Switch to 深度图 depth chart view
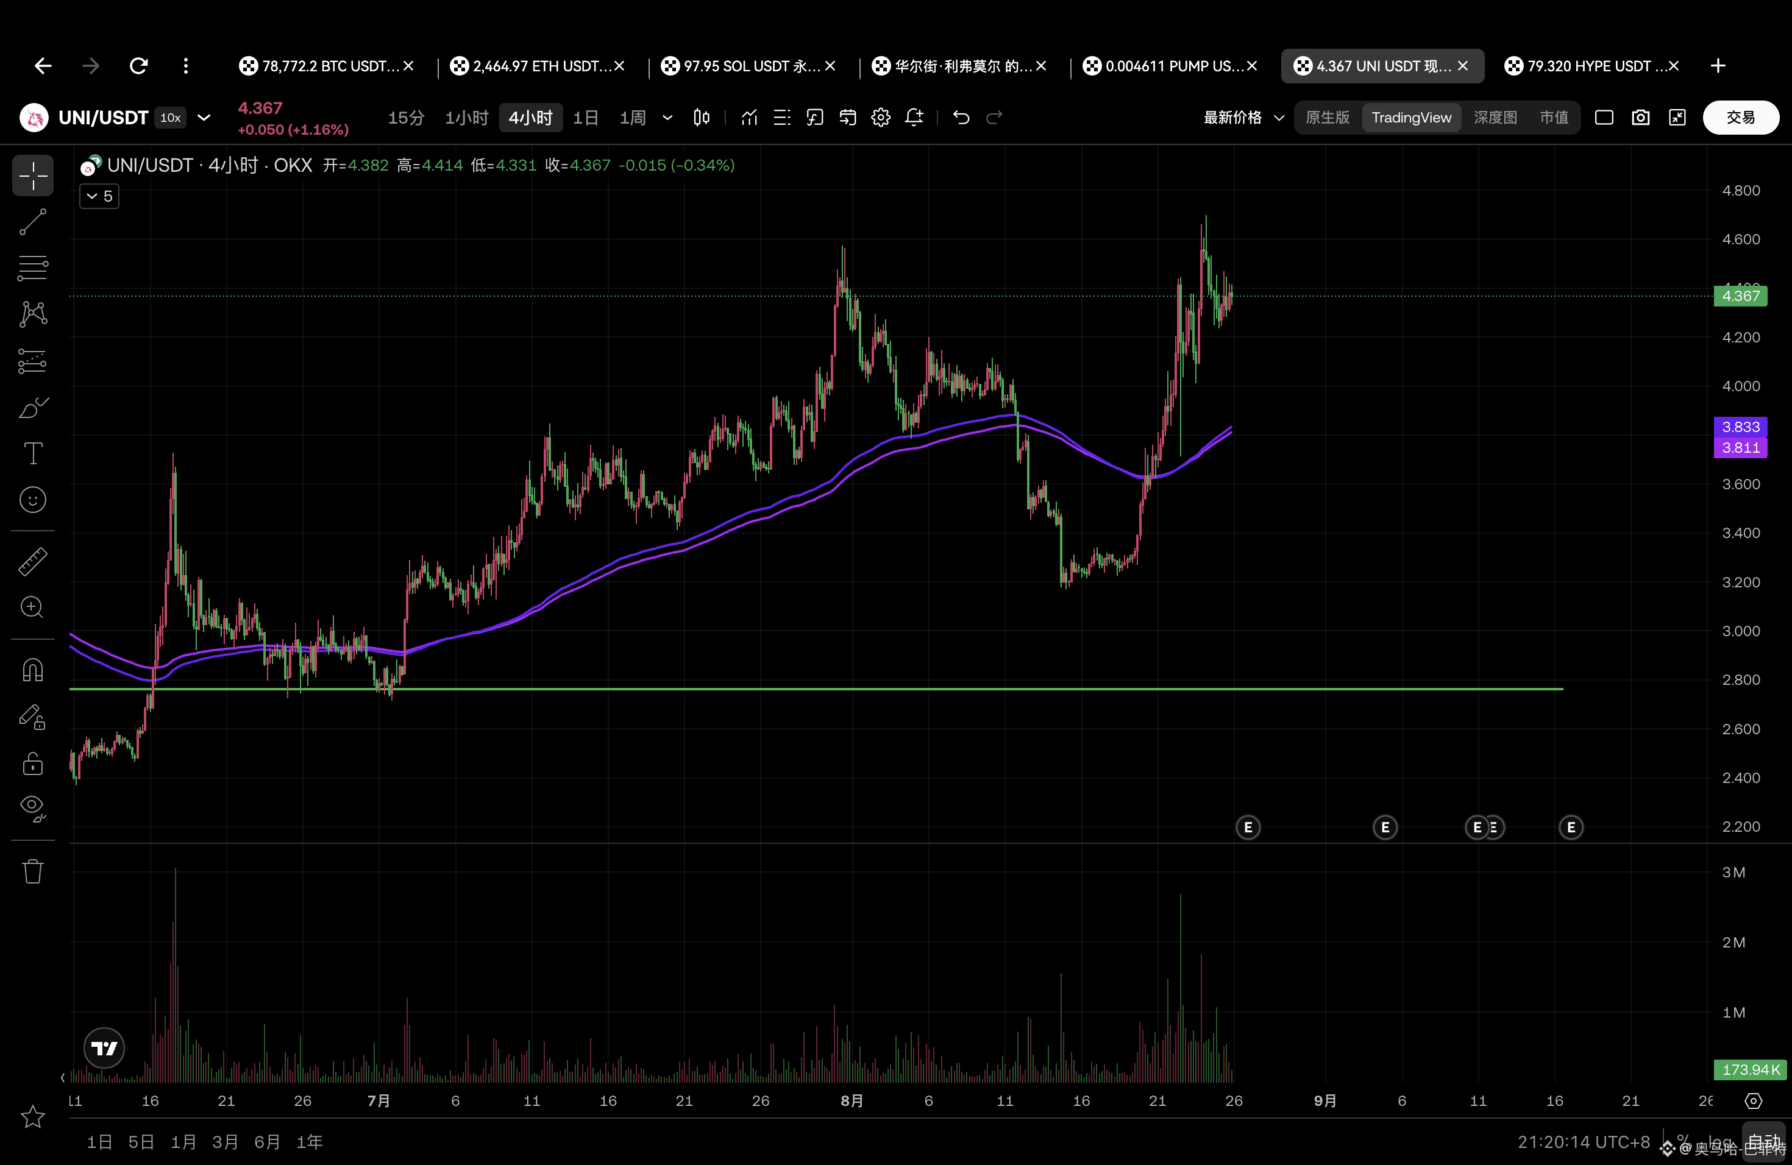 pos(1495,118)
